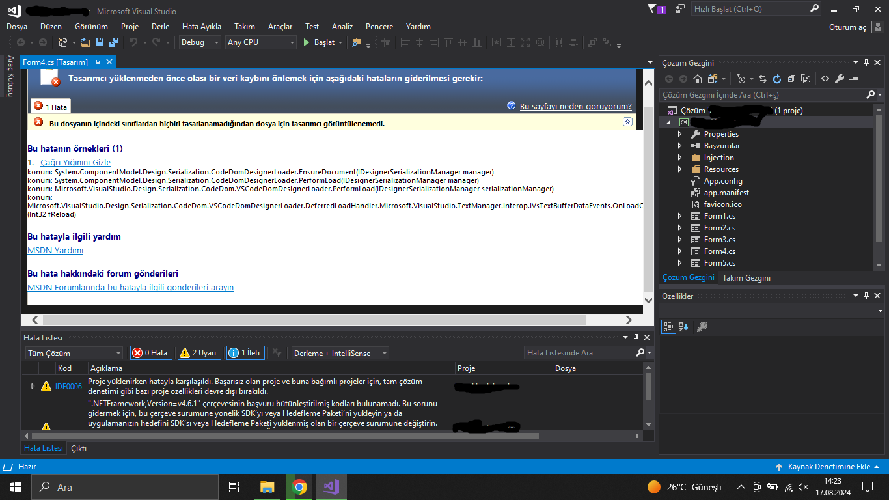
Task: Toggle auto-hide pin on Çözüm Gezgini panel
Action: point(866,63)
